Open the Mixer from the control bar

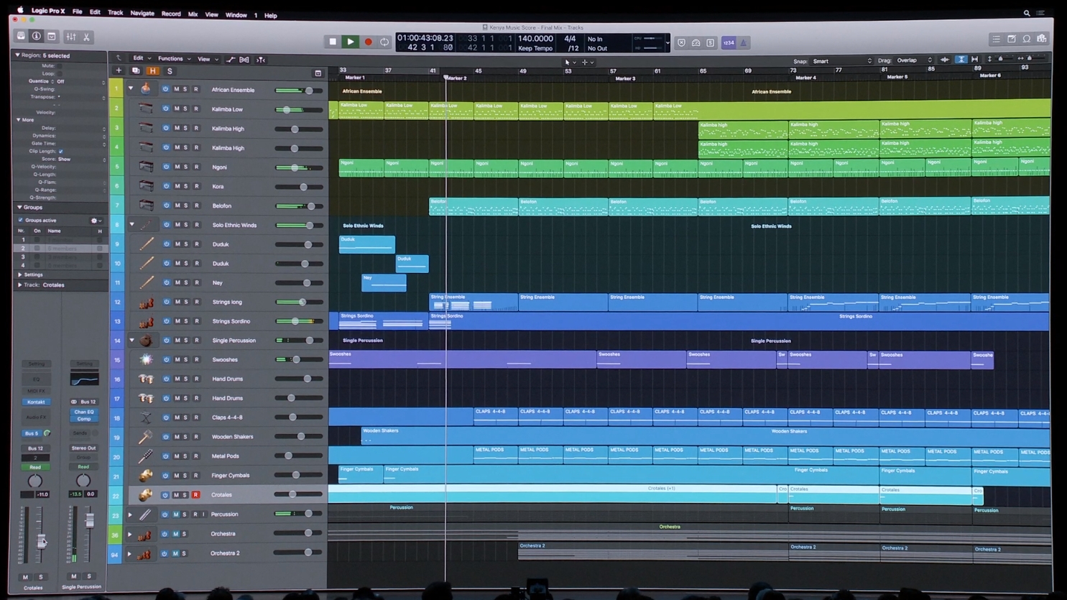[x=71, y=37]
